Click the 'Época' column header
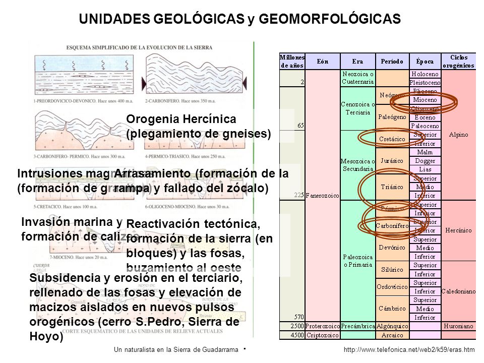This screenshot has height=363, width=484. pos(425,62)
